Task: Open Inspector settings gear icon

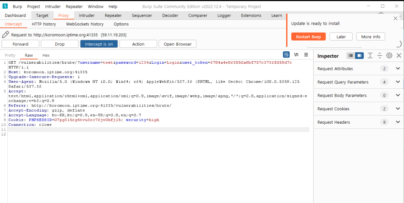Action: (x=389, y=56)
